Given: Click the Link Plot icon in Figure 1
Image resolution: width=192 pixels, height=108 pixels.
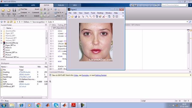Looking at the screenshot, I should (109, 16).
